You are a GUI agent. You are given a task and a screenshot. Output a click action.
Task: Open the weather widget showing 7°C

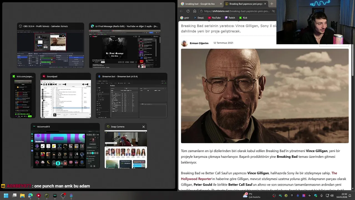coord(252,196)
